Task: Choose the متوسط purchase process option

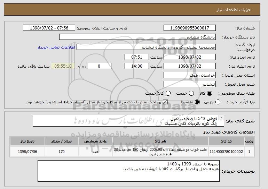Action: pos(197,102)
